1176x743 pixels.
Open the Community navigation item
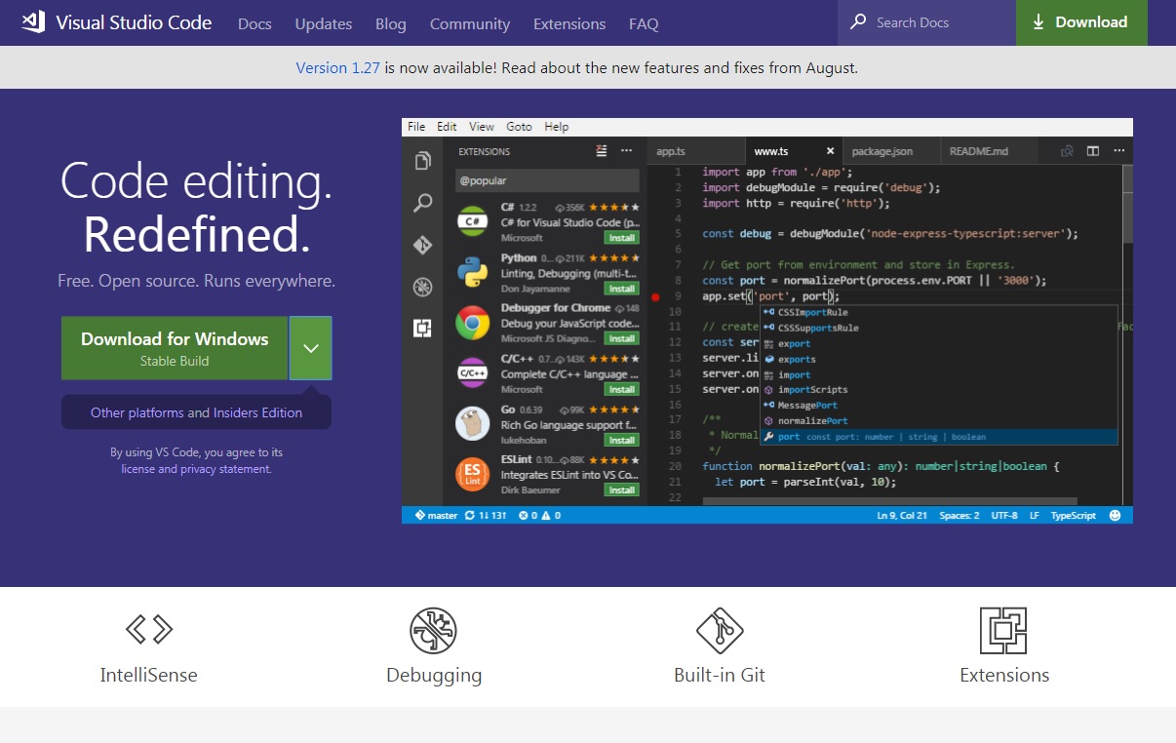pos(470,23)
